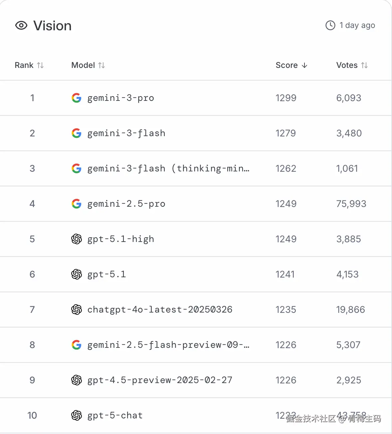The height and width of the screenshot is (434, 392).
Task: Click the Google logo next to gemini-3-flash
Action: [77, 133]
